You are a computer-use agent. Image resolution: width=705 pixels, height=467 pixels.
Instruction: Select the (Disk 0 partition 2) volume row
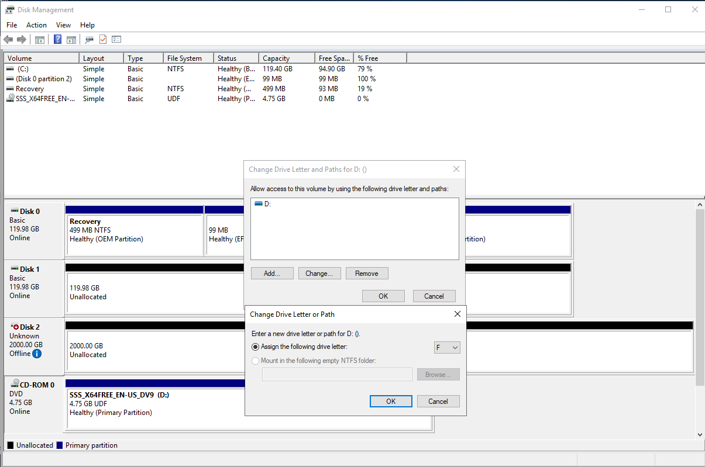click(205, 78)
